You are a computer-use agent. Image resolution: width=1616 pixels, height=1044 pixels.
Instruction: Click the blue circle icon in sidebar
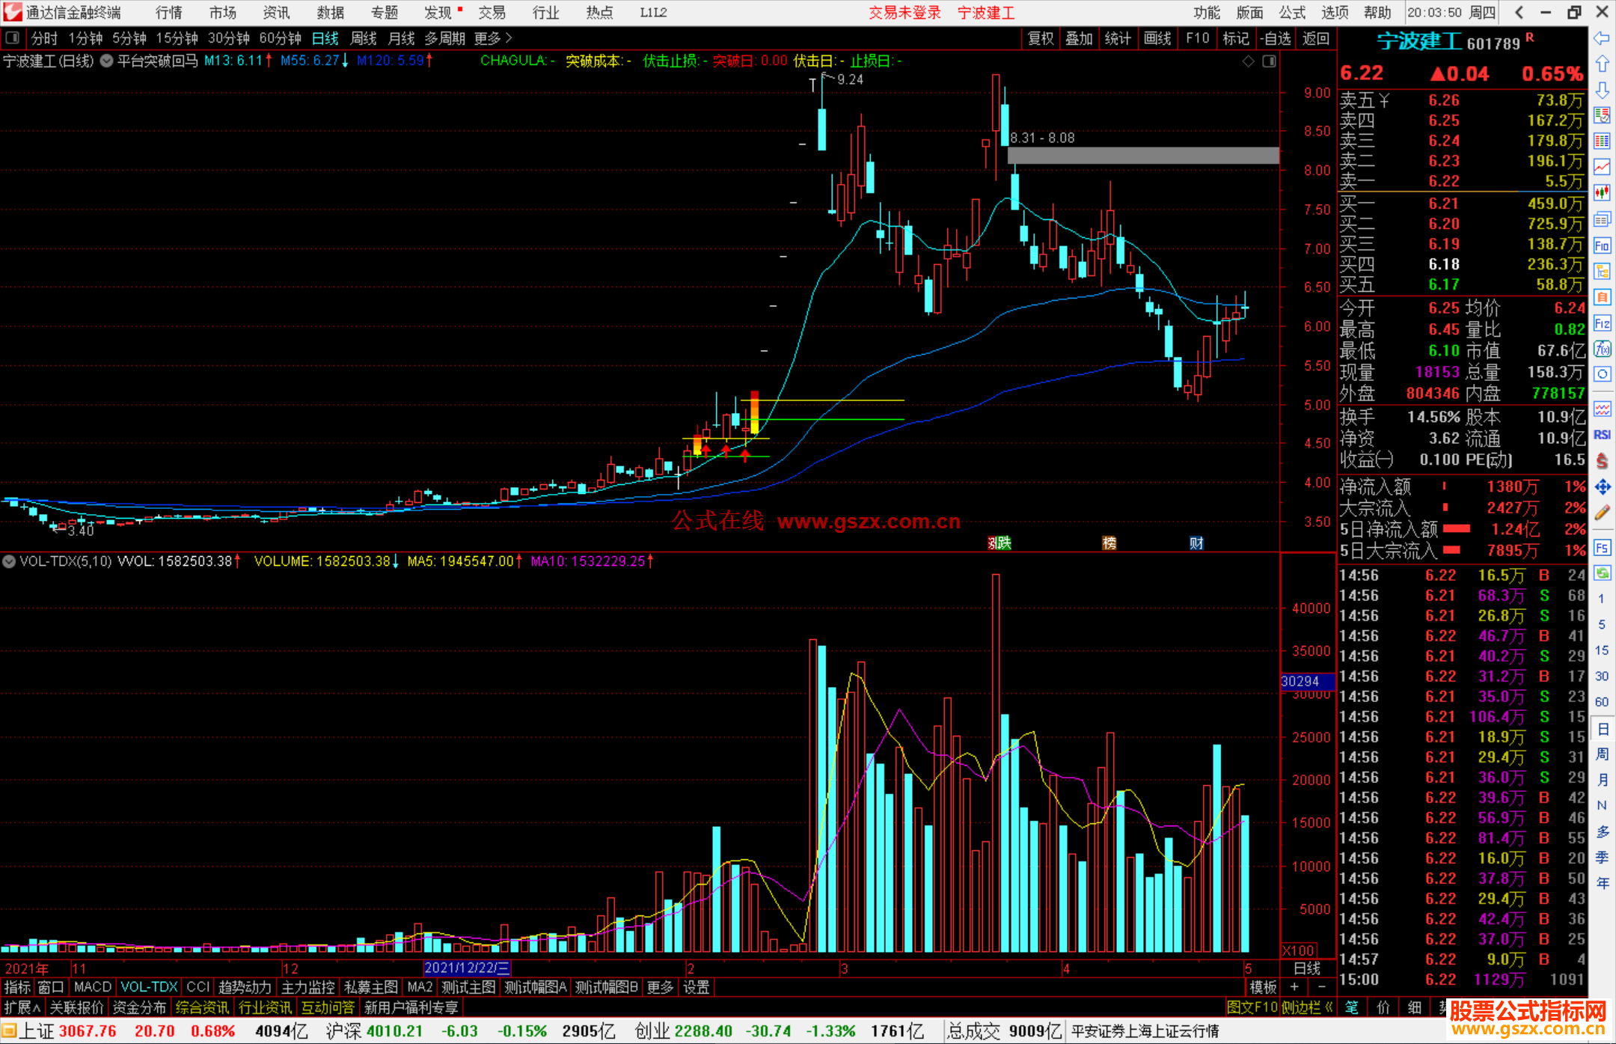[1602, 374]
